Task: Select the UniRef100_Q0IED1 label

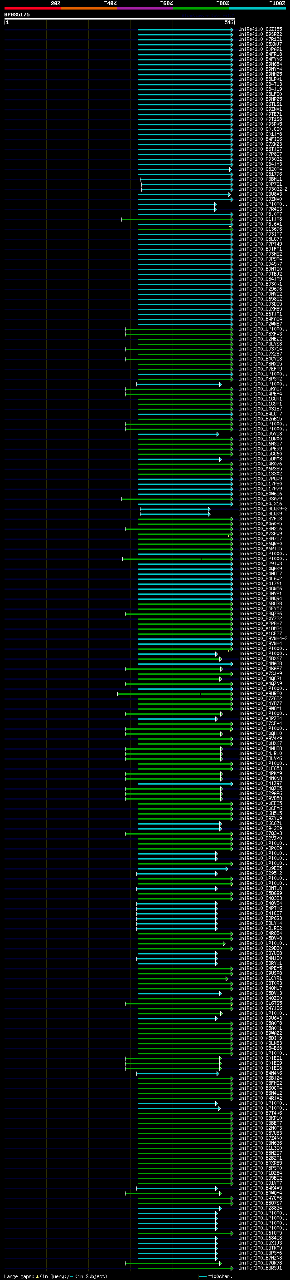Action: [260, 1058]
